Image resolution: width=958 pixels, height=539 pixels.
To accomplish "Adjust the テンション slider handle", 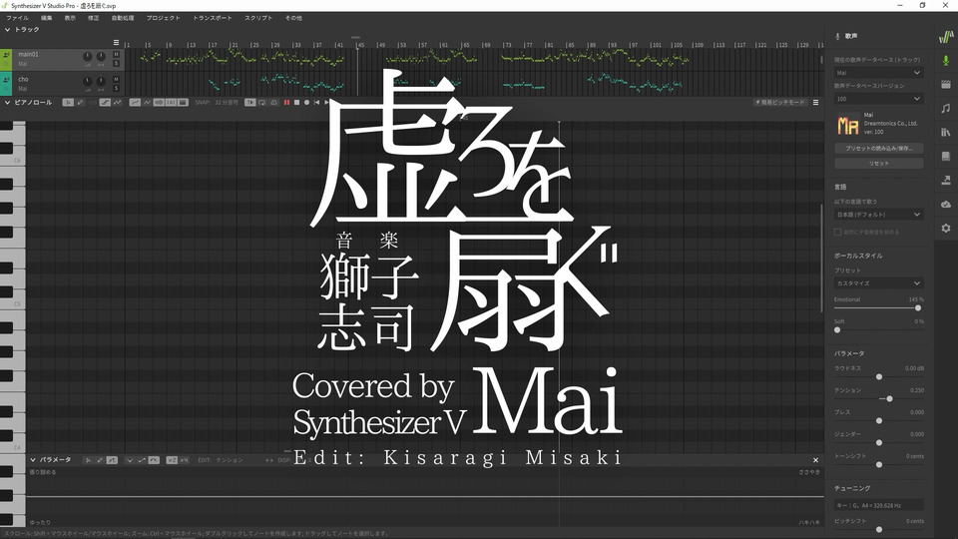I will 889,398.
